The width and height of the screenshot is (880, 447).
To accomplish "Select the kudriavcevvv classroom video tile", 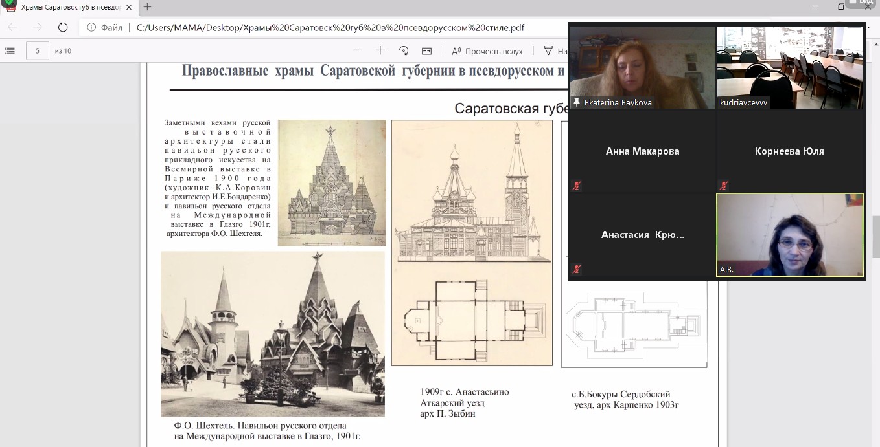I will point(789,67).
